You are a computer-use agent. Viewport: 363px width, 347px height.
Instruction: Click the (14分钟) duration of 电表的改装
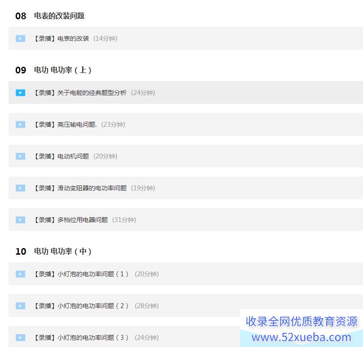[x=105, y=39]
